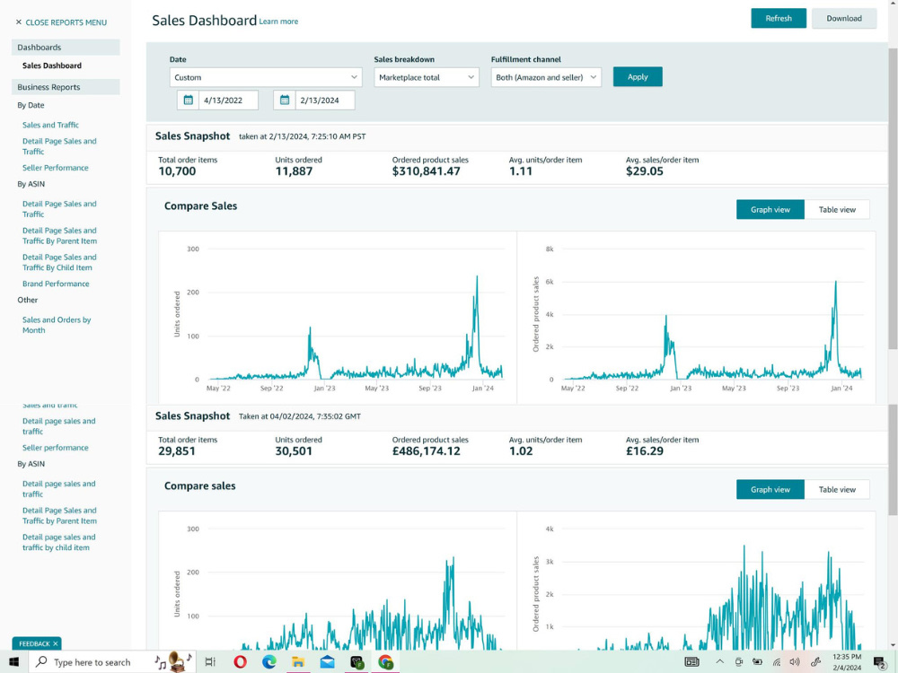Switch to the Chrome taskbar icon

coord(385,661)
